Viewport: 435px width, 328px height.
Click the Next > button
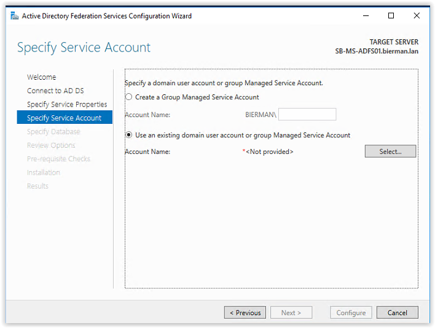coord(291,313)
